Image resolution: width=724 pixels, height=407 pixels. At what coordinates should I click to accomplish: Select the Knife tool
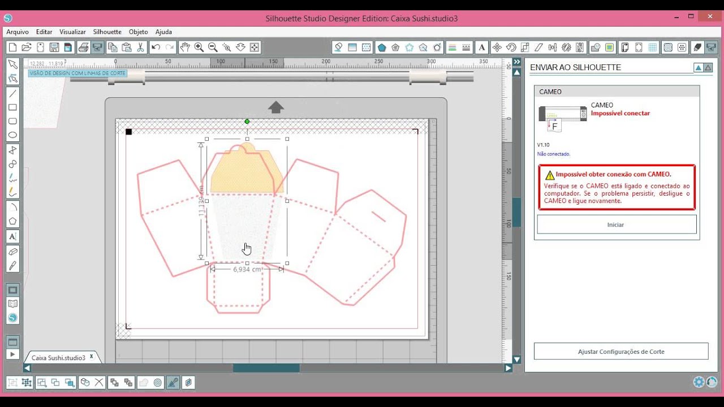coord(12,266)
